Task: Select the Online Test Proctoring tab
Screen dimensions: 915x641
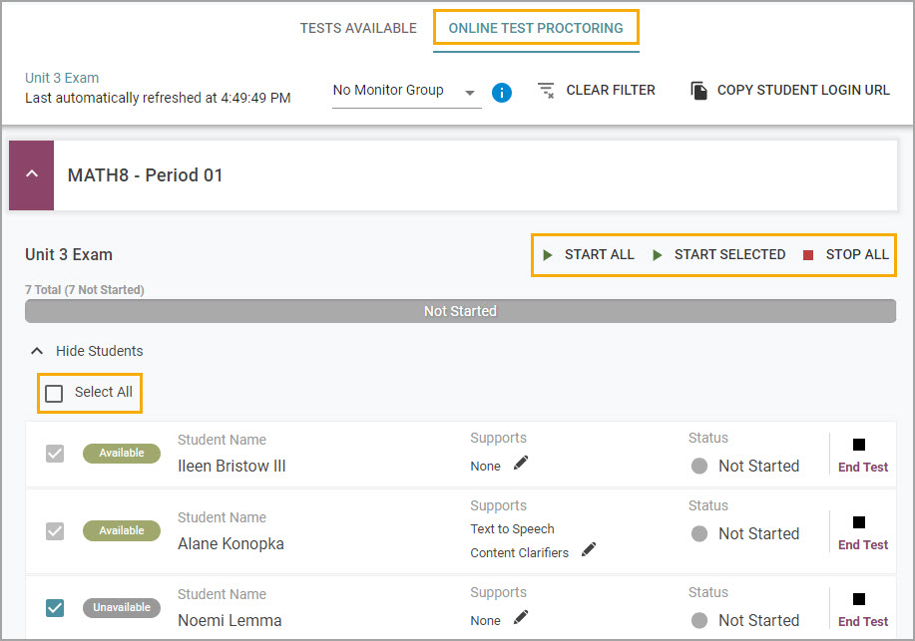Action: pyautogui.click(x=536, y=28)
